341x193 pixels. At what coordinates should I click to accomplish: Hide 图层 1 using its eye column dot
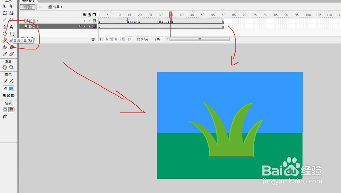pos(84,21)
